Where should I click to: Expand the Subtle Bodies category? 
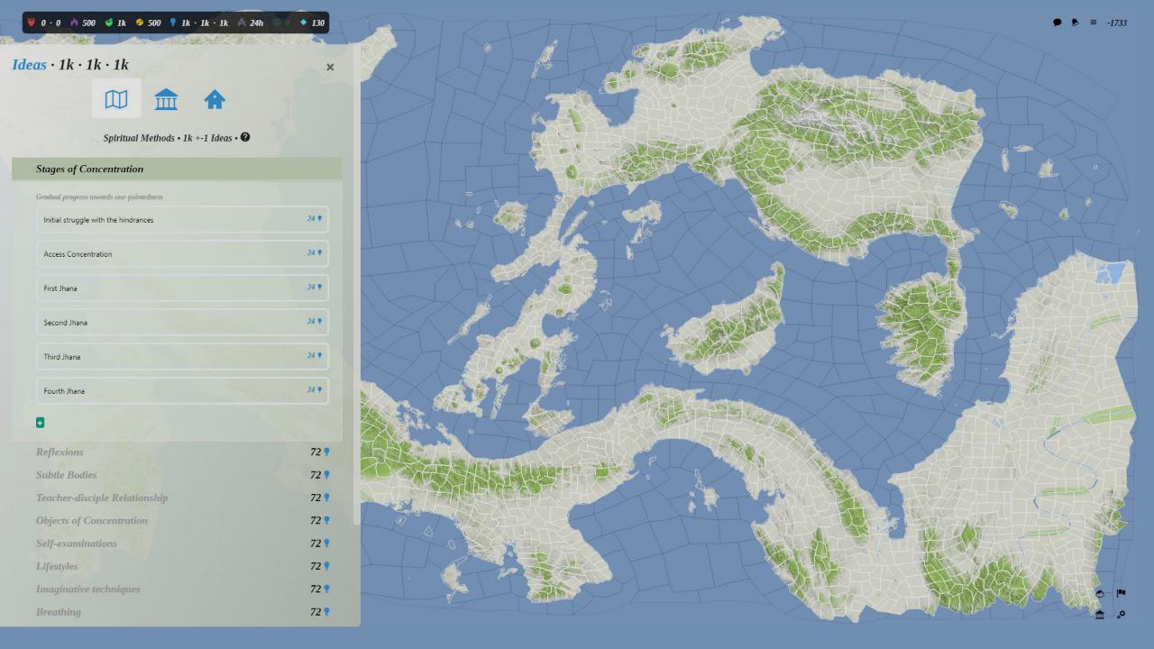point(66,475)
